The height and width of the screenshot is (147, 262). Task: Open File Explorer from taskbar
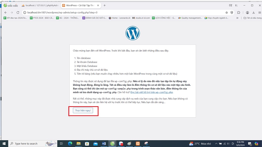pyautogui.click(x=79, y=144)
